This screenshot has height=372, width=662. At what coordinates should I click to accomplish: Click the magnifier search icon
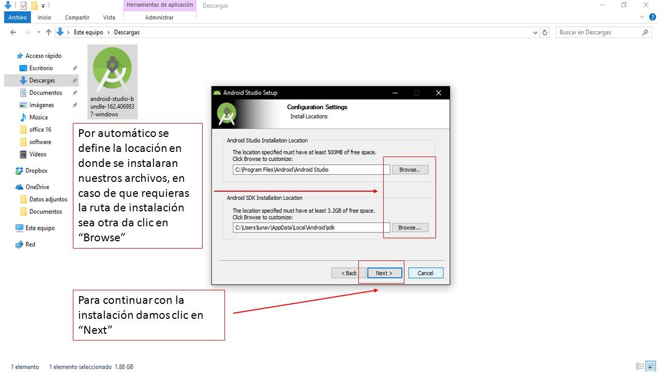645,32
